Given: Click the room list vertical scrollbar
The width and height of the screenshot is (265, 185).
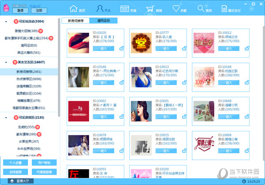Looking at the screenshot, I should (x=264, y=92).
